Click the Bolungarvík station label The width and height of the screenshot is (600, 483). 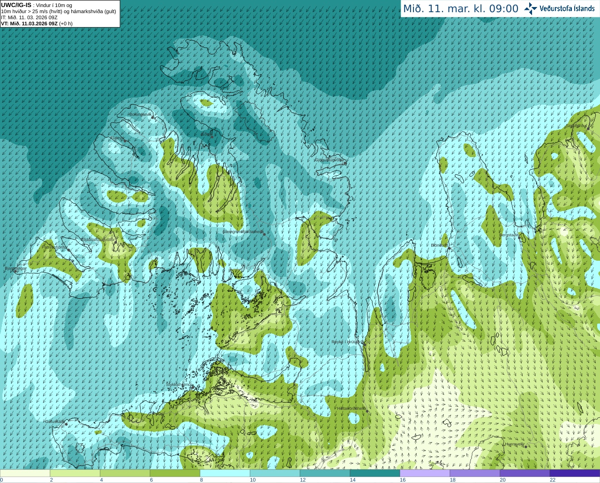pos(140,114)
